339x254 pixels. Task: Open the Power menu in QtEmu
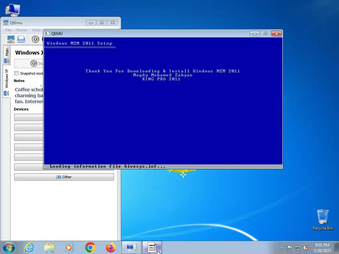(x=22, y=30)
